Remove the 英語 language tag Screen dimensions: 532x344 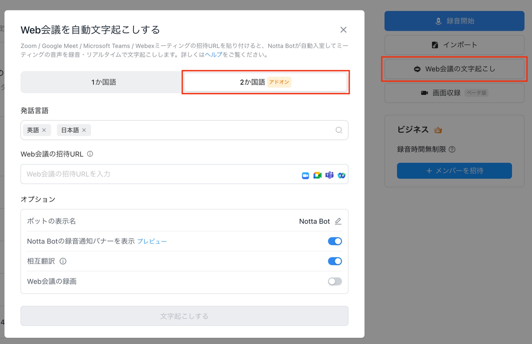point(44,130)
